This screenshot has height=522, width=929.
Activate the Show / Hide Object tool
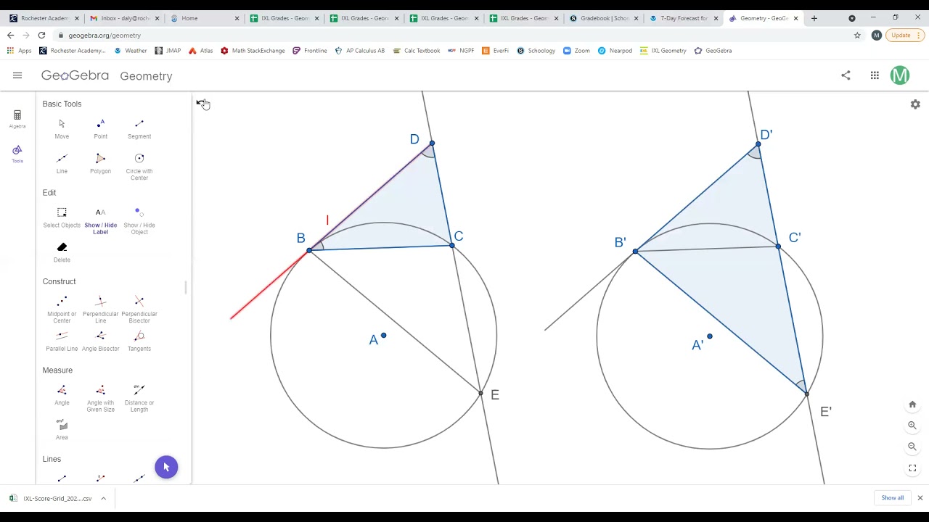click(x=139, y=220)
